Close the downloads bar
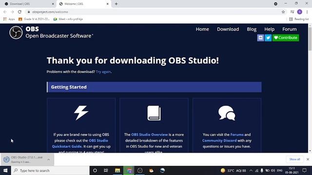This screenshot has height=175, width=312. pos(308,159)
